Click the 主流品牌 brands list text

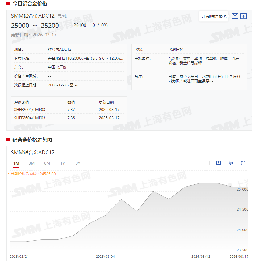point(204,61)
